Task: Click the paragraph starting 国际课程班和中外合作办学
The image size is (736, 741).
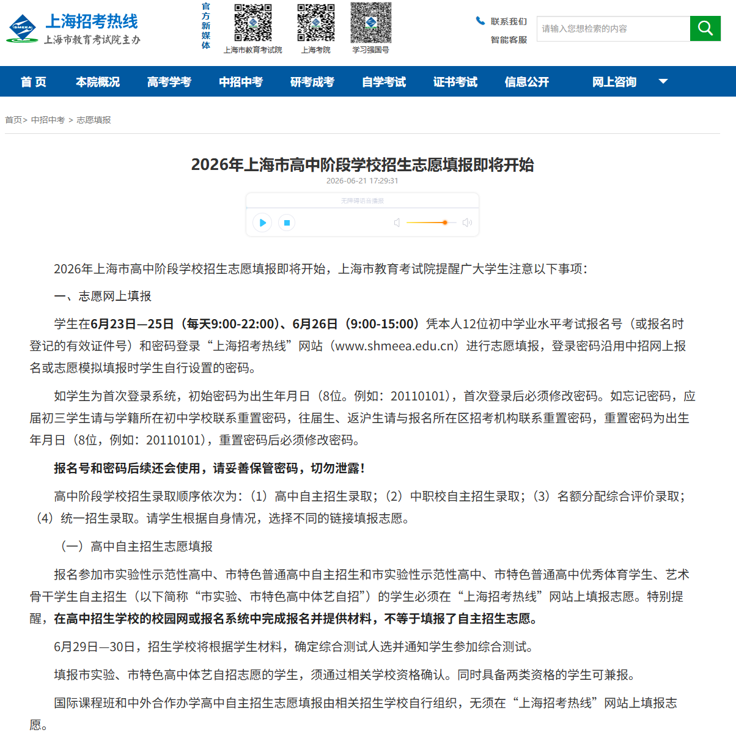Action: [353, 714]
